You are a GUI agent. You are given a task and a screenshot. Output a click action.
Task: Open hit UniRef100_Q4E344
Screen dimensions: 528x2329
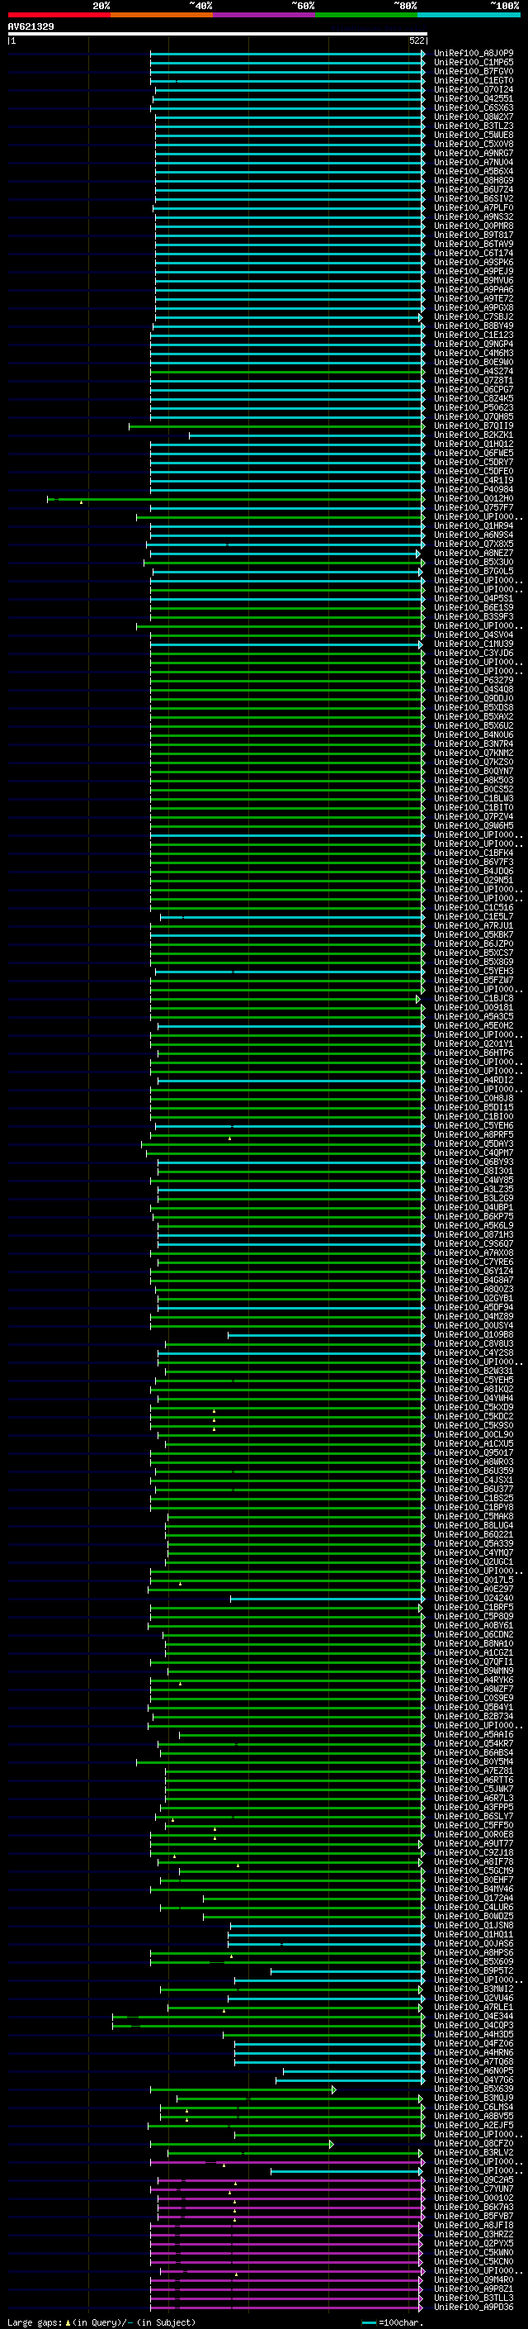(473, 2016)
